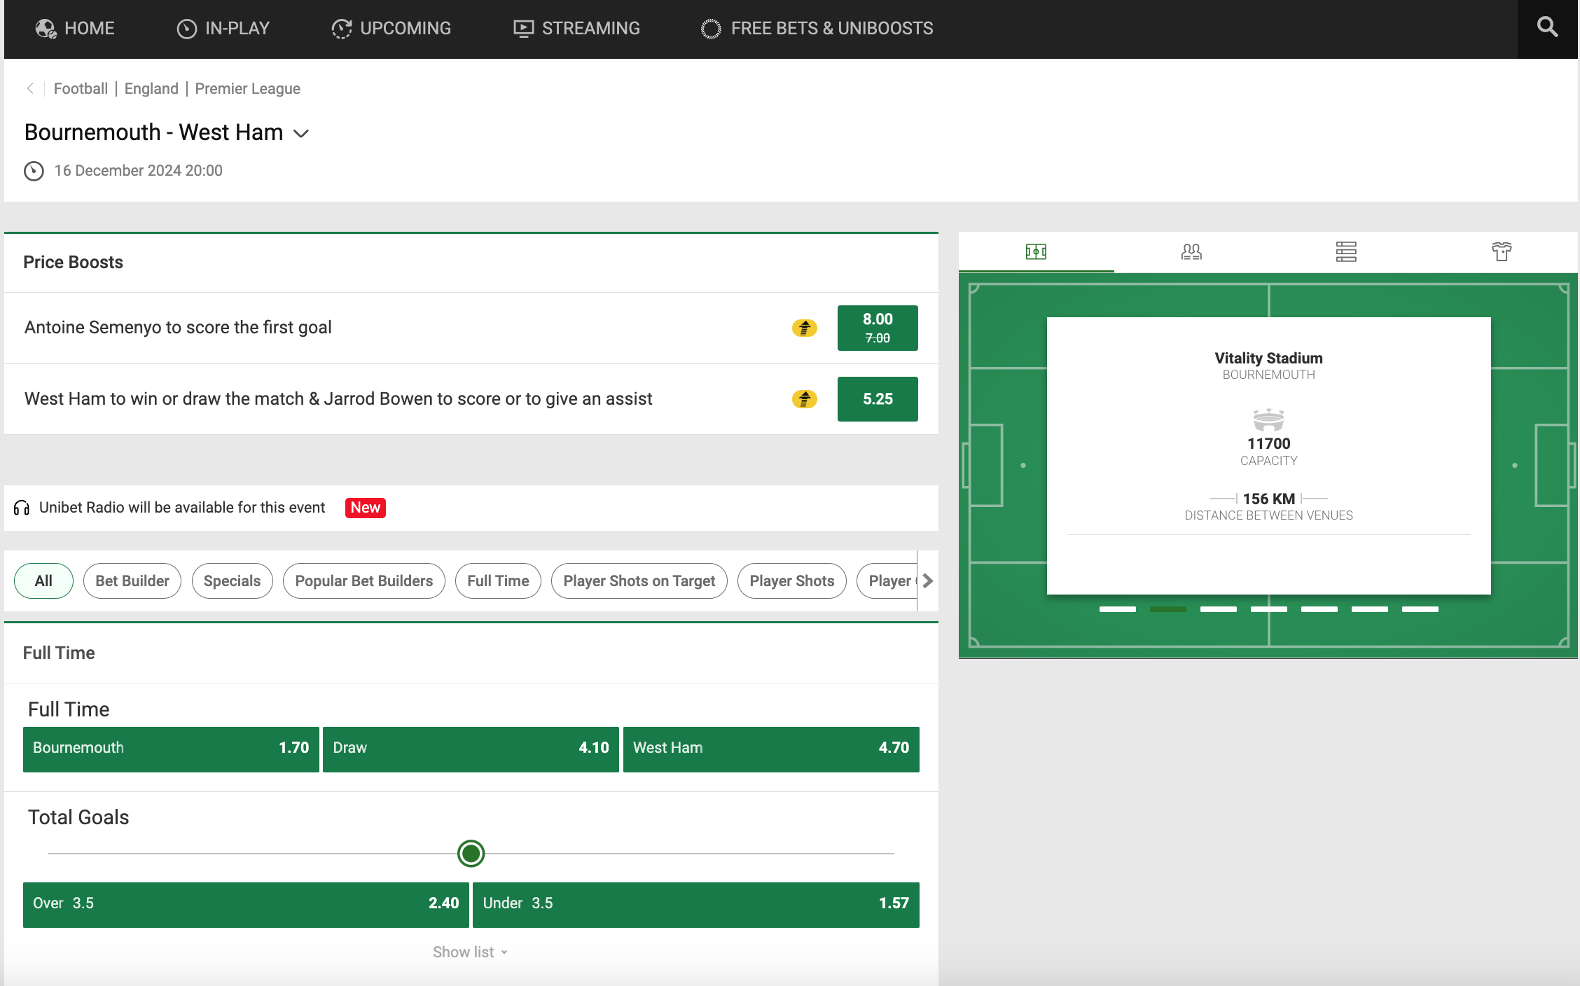Click the stadium icon above capacity

click(1268, 419)
